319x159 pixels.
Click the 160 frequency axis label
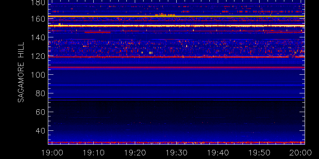pyautogui.click(x=38, y=19)
